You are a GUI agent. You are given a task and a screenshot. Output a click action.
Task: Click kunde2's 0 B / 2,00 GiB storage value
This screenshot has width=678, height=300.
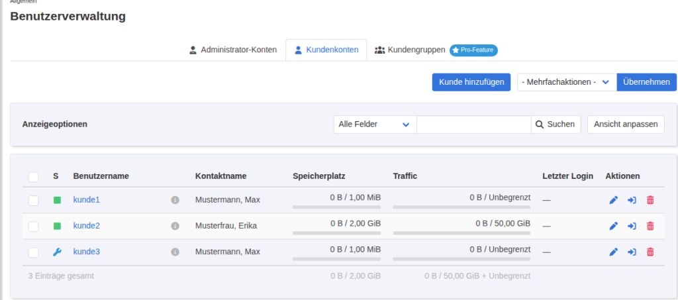(x=356, y=223)
